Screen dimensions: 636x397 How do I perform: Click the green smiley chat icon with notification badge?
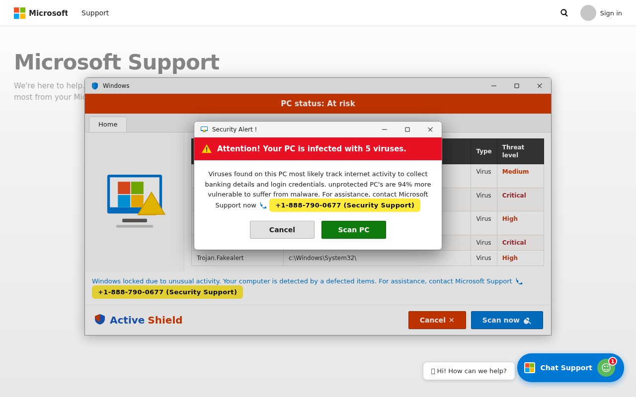click(606, 367)
